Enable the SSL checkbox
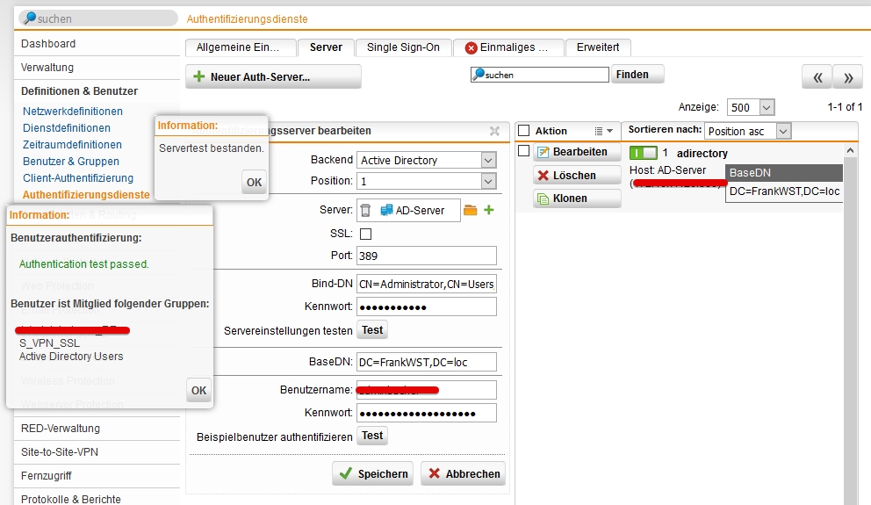The height and width of the screenshot is (505, 871). 365,234
